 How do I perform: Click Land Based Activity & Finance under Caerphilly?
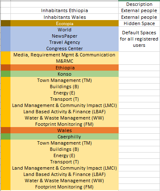[64, 174]
